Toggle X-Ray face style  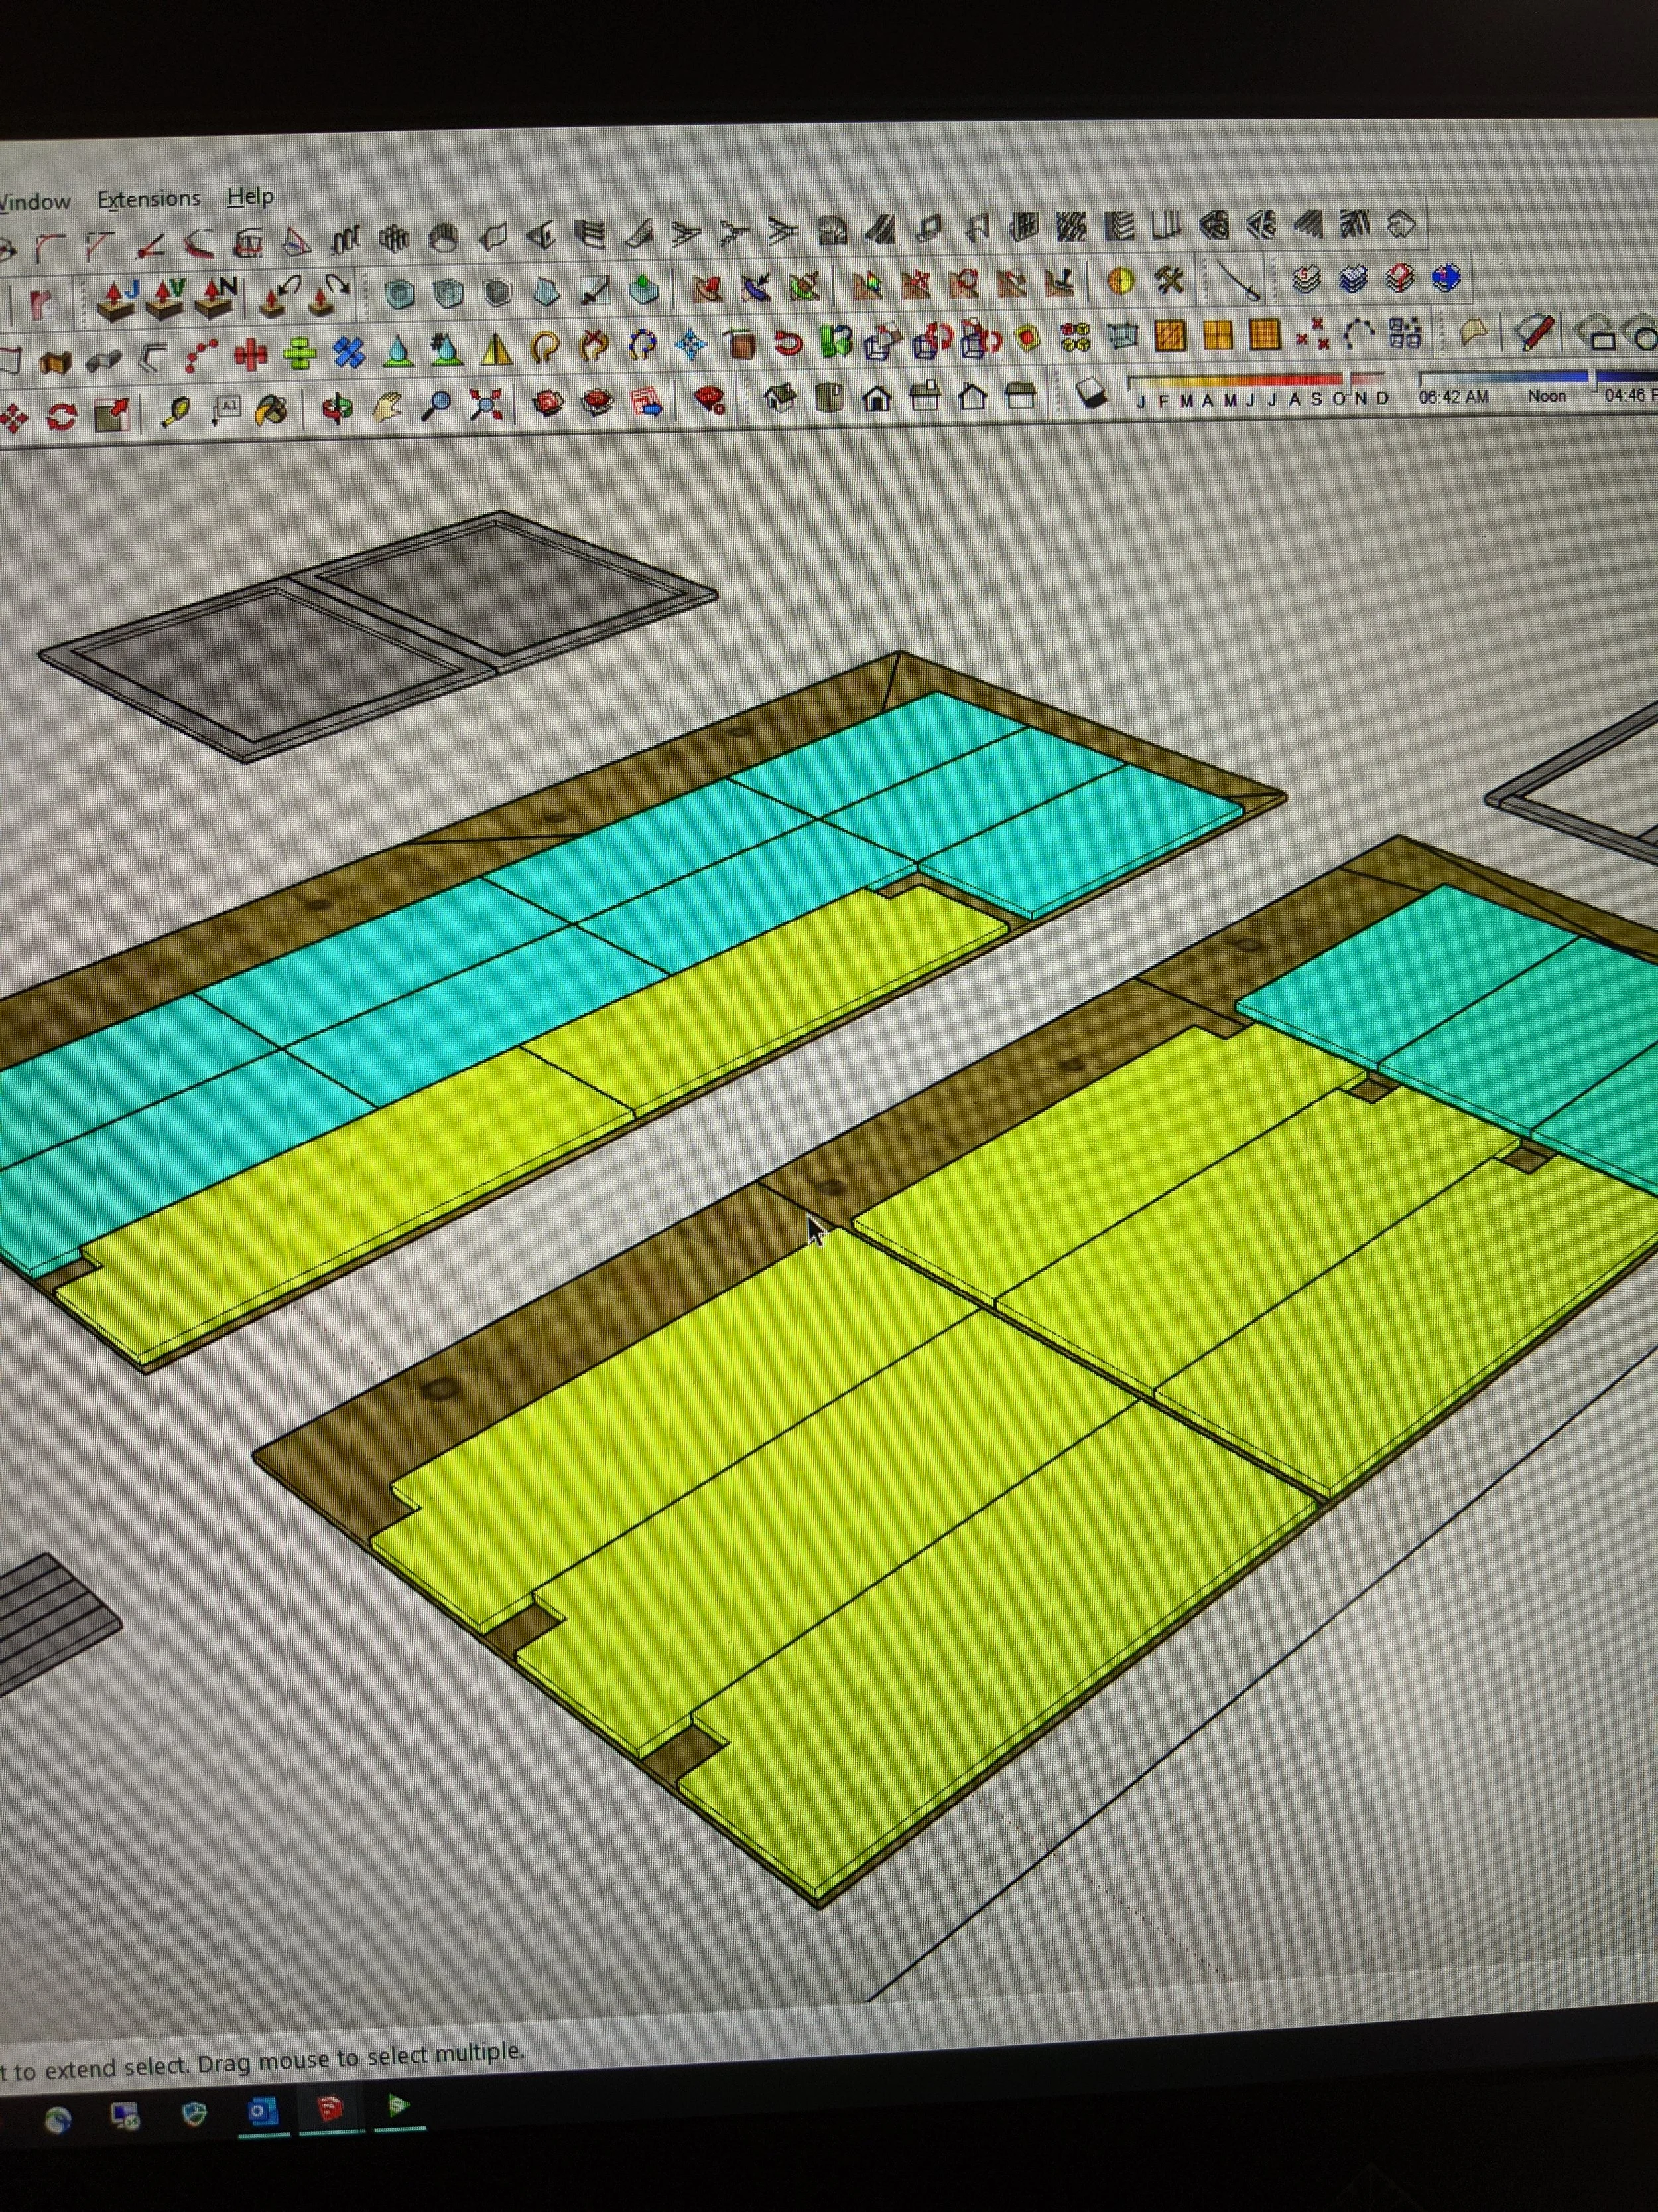click(x=399, y=294)
